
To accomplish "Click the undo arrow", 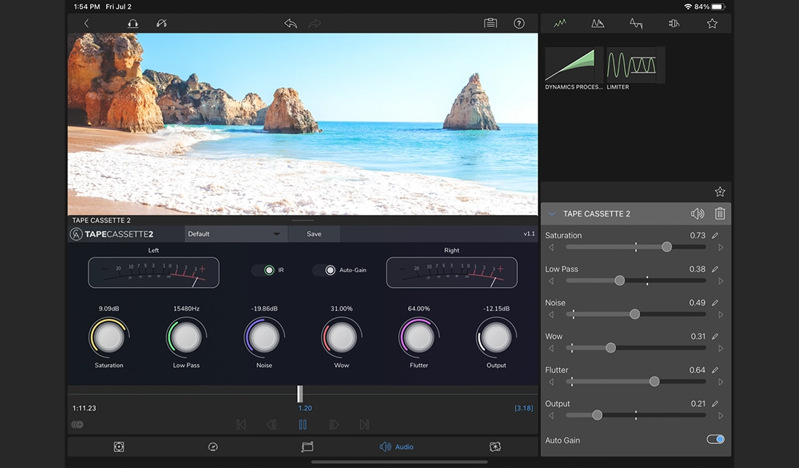I will click(291, 23).
